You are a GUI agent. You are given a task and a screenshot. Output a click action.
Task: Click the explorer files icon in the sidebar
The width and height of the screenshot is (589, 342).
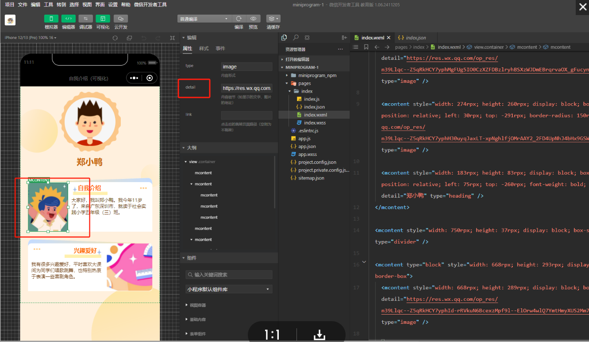tap(284, 38)
